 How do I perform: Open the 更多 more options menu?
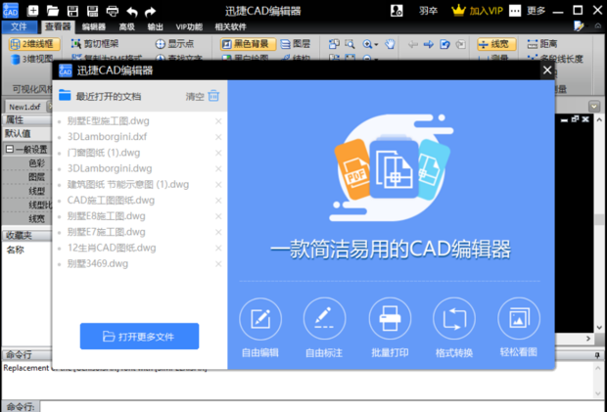click(528, 11)
